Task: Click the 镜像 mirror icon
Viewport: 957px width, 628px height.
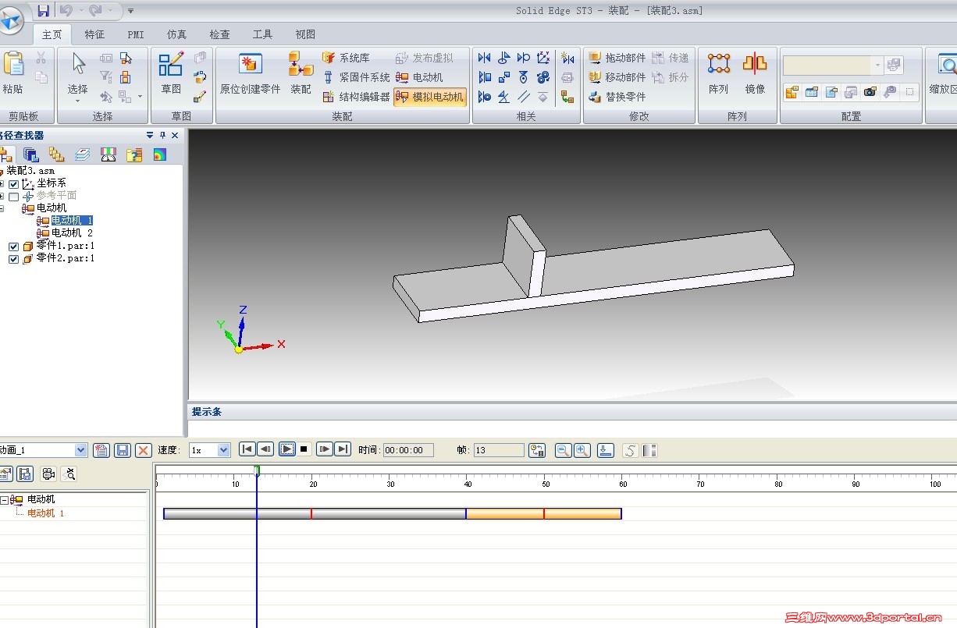Action: pos(755,65)
